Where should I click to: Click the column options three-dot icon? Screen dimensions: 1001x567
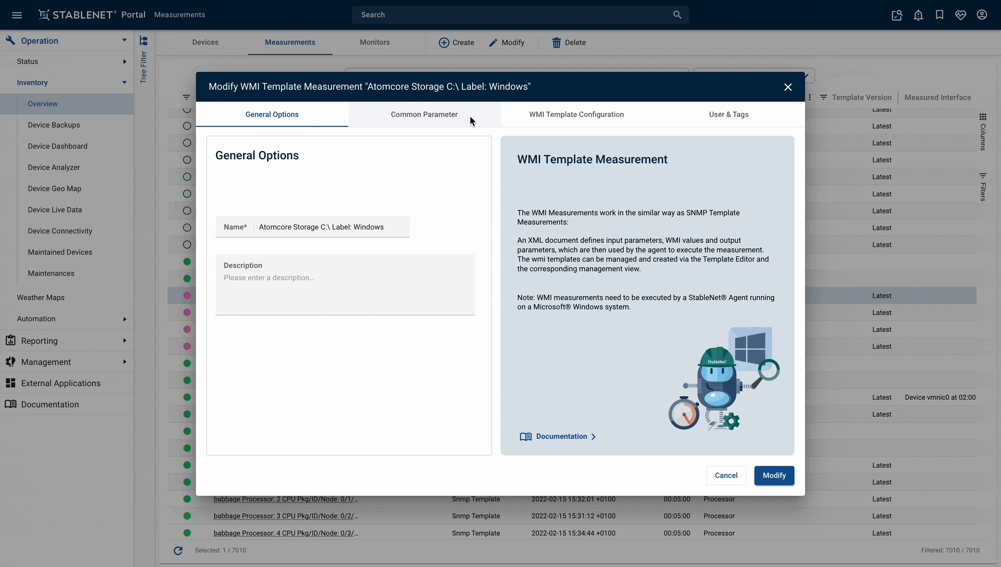pos(810,97)
